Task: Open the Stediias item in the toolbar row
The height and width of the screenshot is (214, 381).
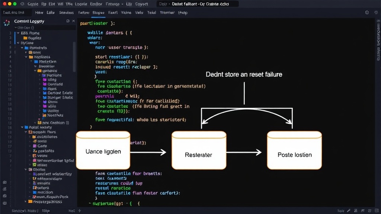Action: pyautogui.click(x=66, y=12)
